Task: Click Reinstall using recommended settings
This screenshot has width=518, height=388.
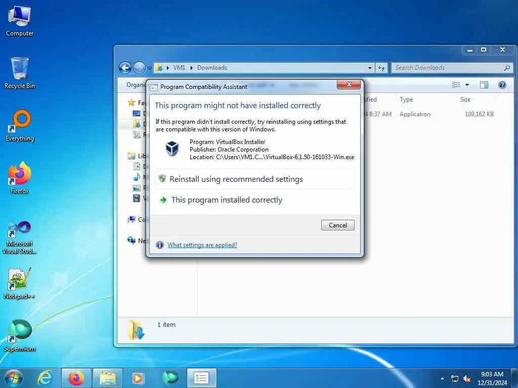Action: tap(255, 179)
